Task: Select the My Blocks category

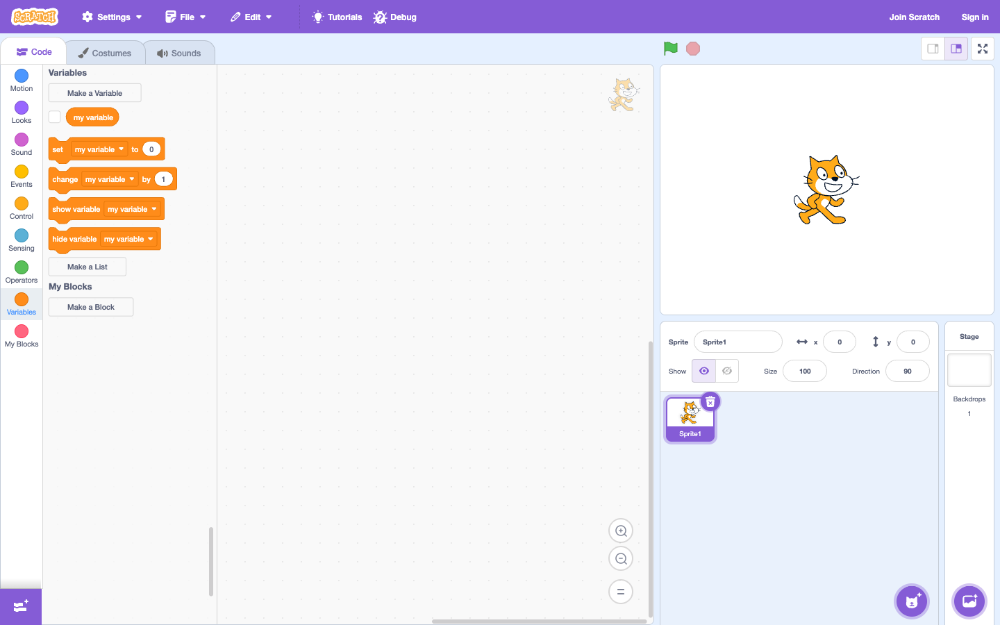Action: click(22, 336)
